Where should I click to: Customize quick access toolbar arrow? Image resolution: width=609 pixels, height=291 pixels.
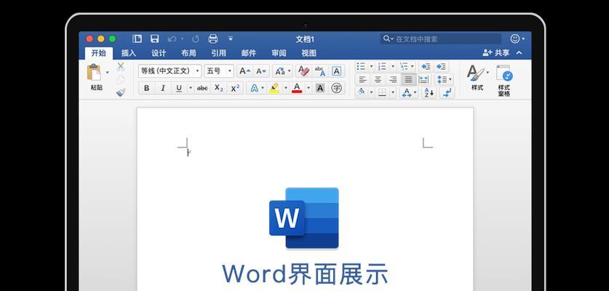[231, 39]
